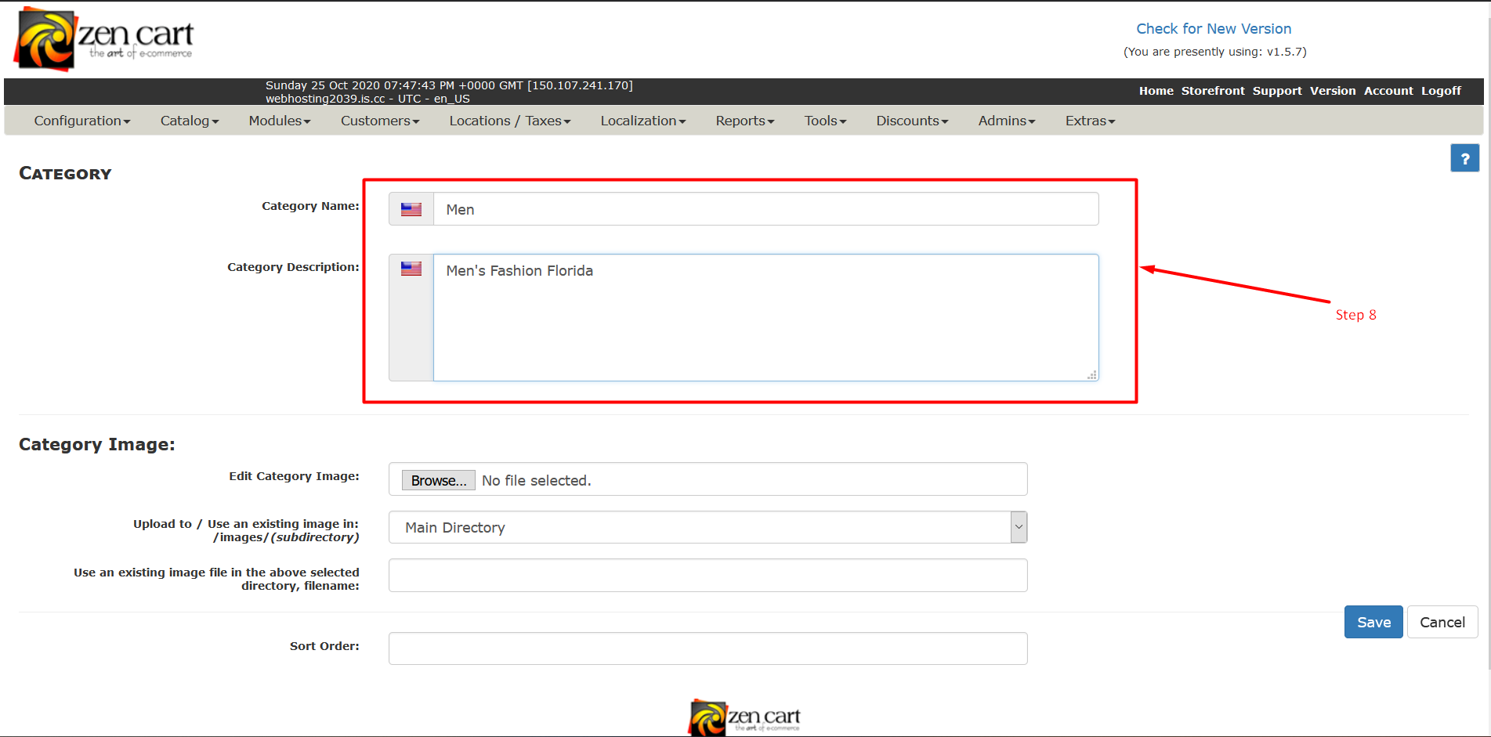The width and height of the screenshot is (1491, 737).
Task: Open the Configuration menu
Action: (82, 121)
